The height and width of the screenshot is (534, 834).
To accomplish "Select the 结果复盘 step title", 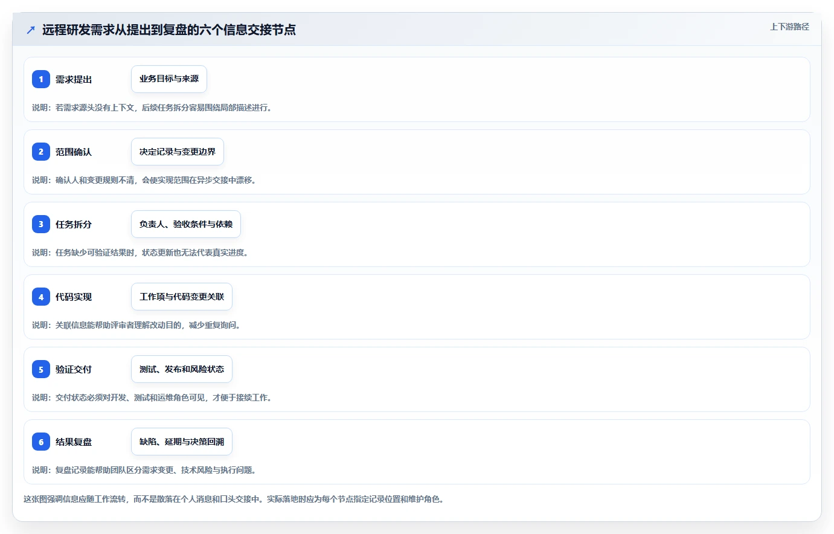I will coord(74,442).
